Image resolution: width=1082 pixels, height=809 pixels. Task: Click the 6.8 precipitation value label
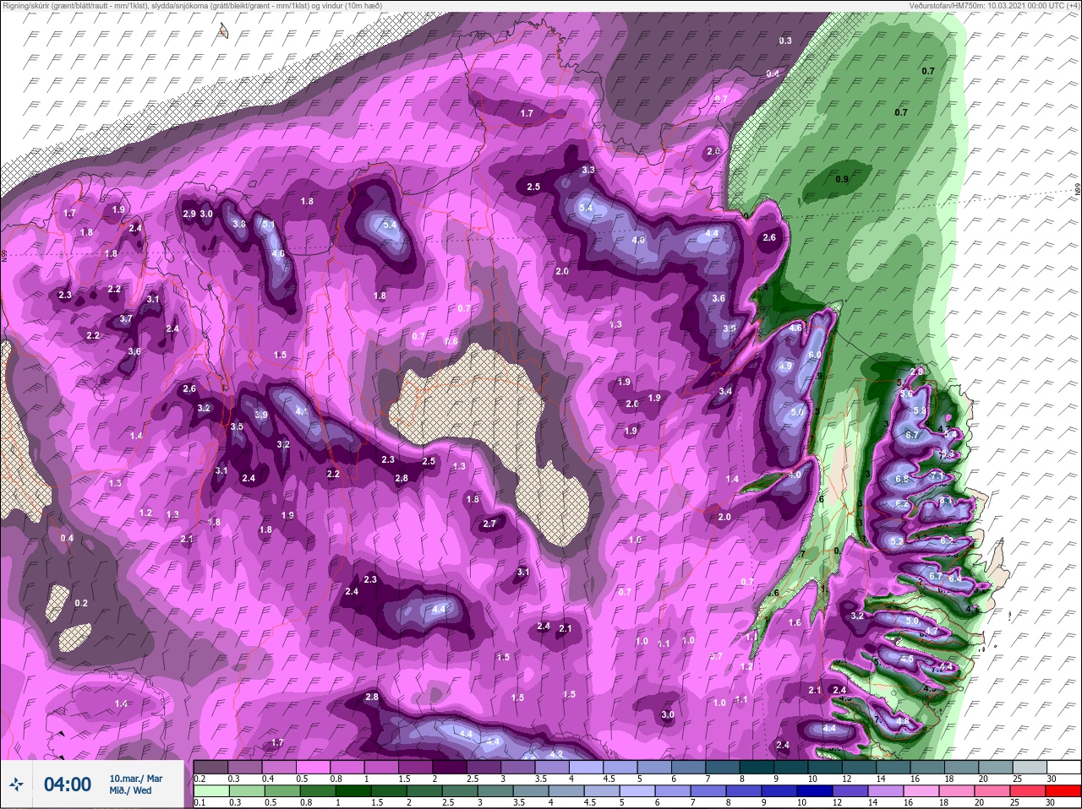[x=902, y=480]
